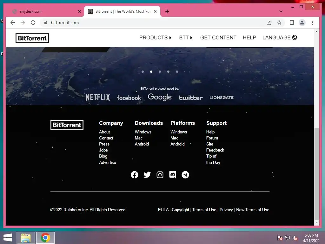
Task: Open BitTorrent's Twitter bird icon
Action: pos(147,175)
